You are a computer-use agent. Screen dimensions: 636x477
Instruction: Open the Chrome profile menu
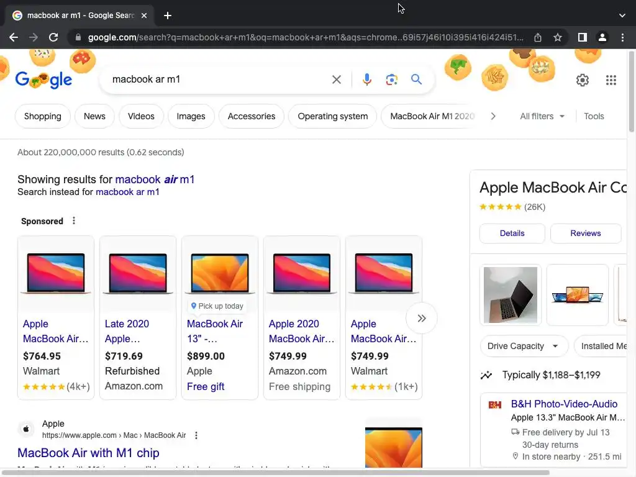click(x=602, y=37)
